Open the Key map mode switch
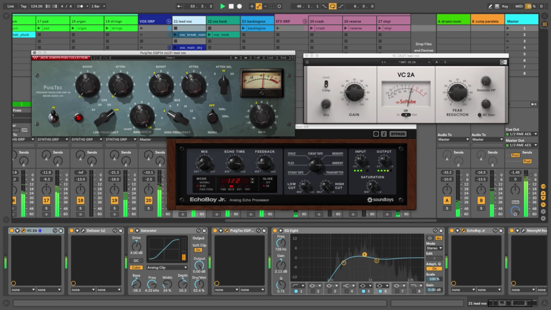The image size is (551, 310). click(x=505, y=6)
